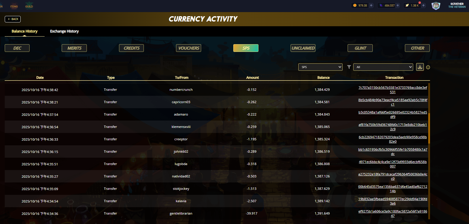Switch to the Balance History tab
Screen dimensions: 469x224
[25, 31]
